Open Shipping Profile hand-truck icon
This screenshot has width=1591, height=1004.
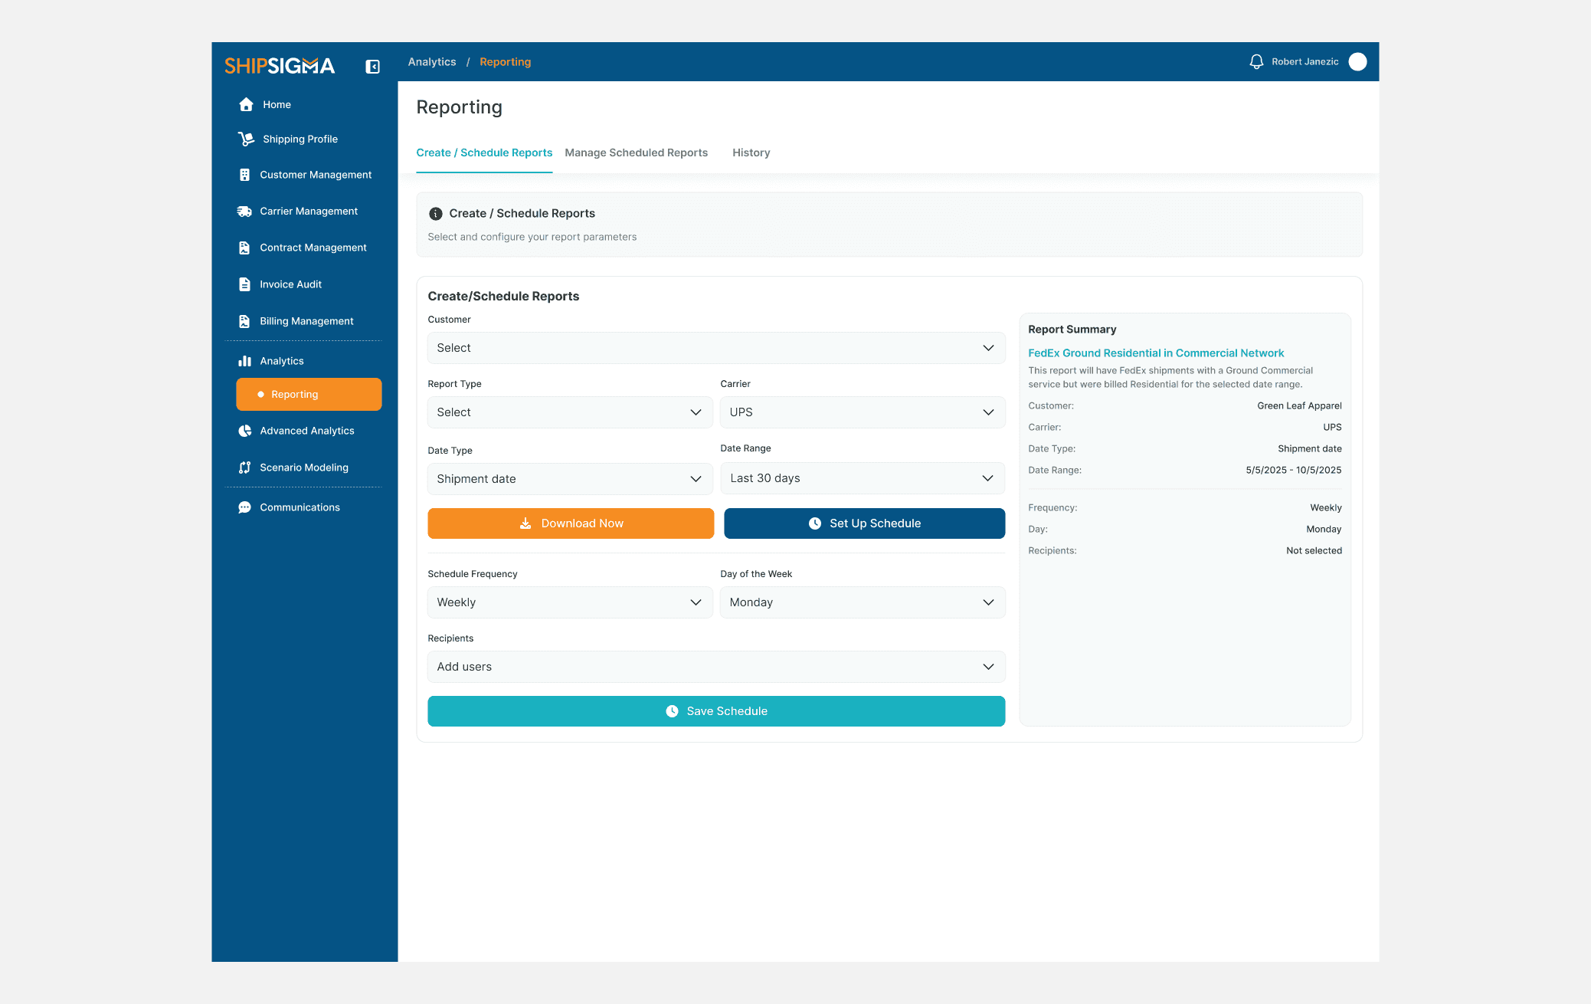coord(246,139)
